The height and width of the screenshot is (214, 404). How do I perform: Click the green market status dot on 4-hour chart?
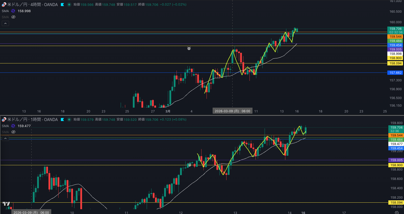click(x=69, y=5)
